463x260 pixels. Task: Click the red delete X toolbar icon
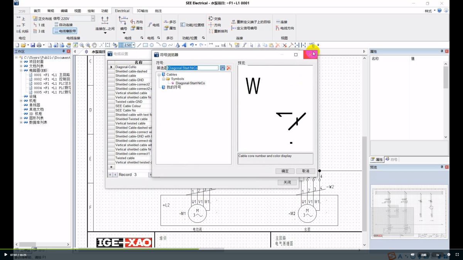click(277, 45)
